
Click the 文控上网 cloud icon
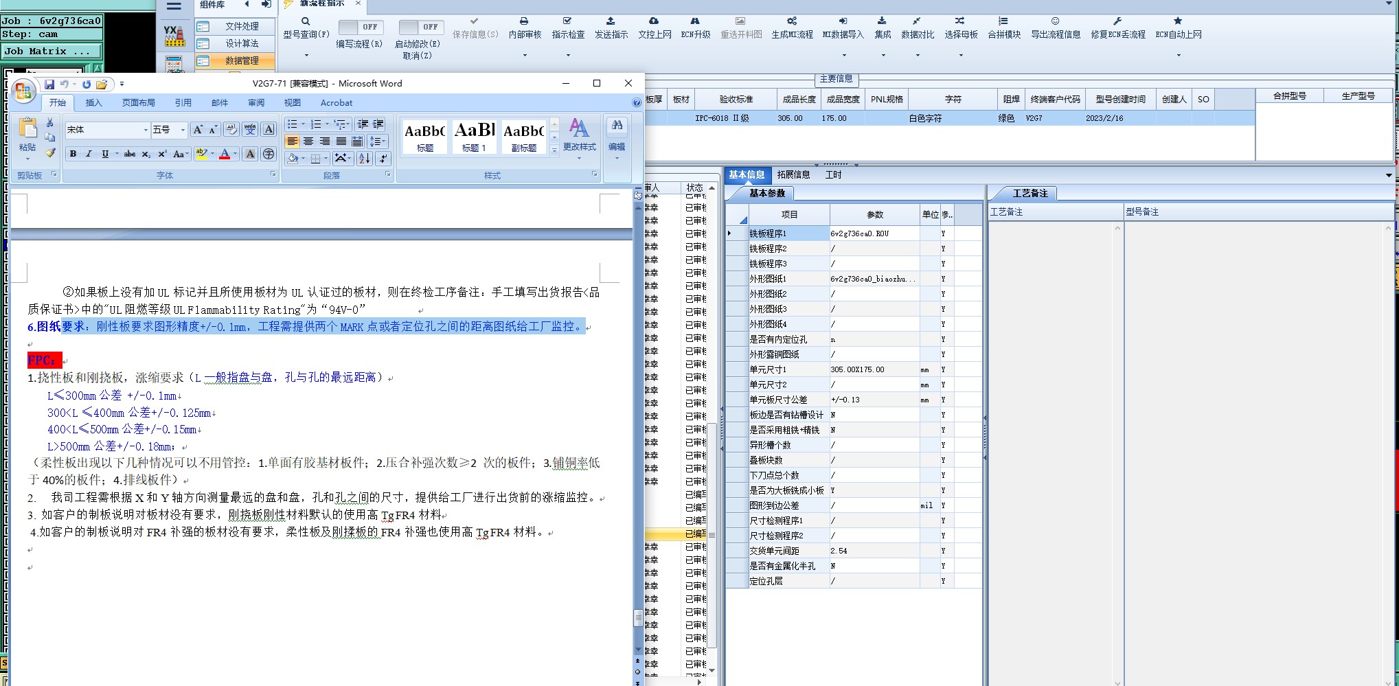654,21
